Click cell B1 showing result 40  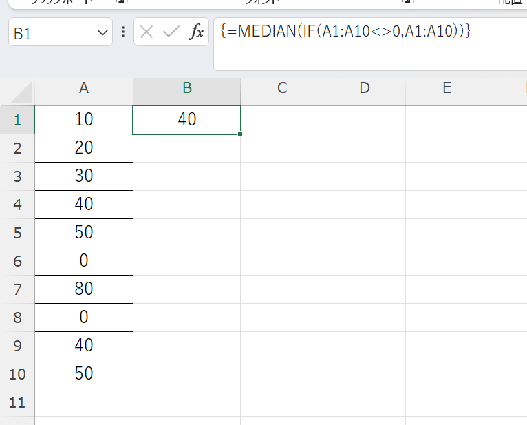(186, 120)
